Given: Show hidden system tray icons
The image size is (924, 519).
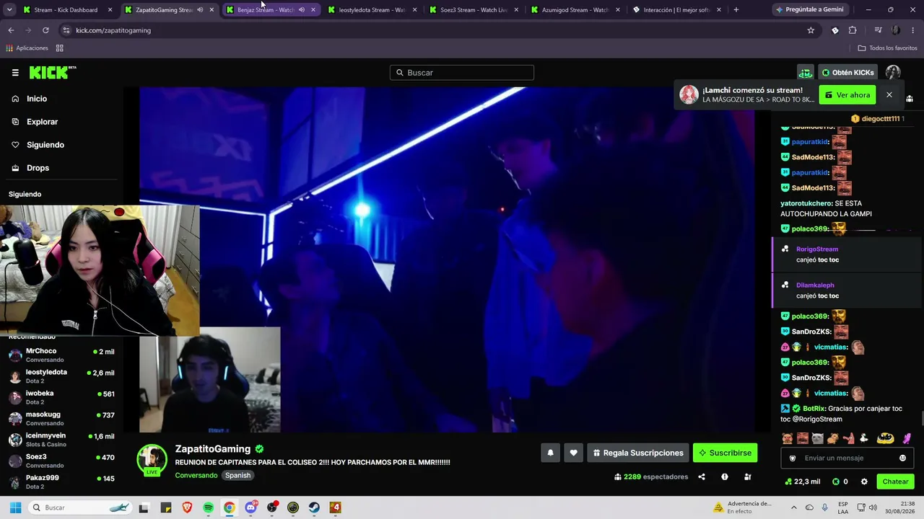Looking at the screenshot, I should (x=794, y=507).
